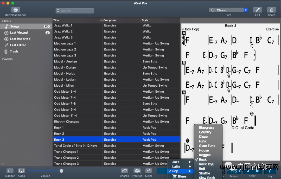This screenshot has height=179, width=281.
Task: Open the Mixer controls icon
Action: tap(149, 171)
